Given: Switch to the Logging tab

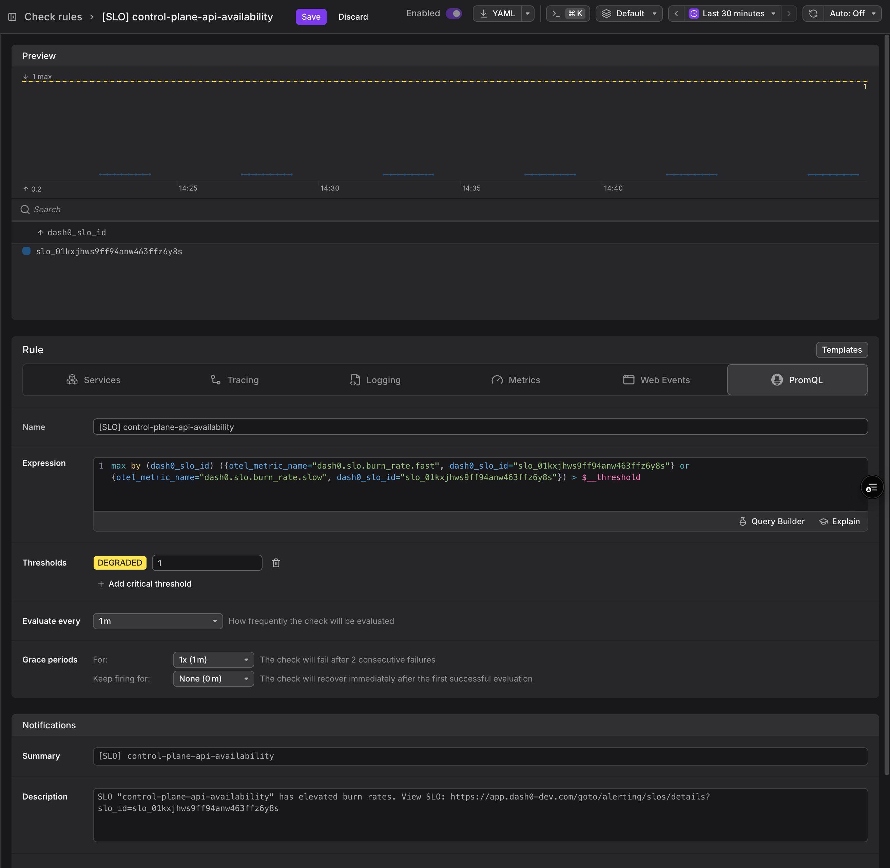Looking at the screenshot, I should click(x=375, y=380).
